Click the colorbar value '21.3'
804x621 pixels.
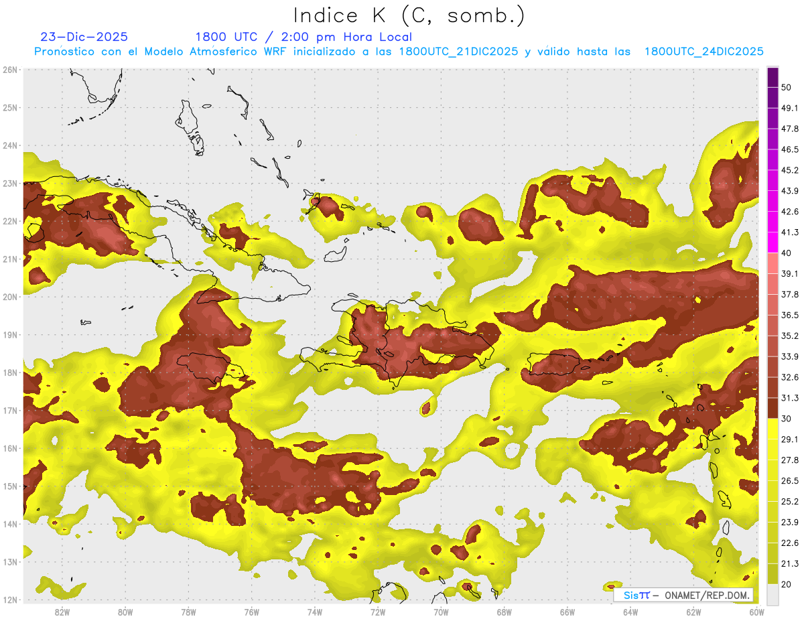(790, 564)
